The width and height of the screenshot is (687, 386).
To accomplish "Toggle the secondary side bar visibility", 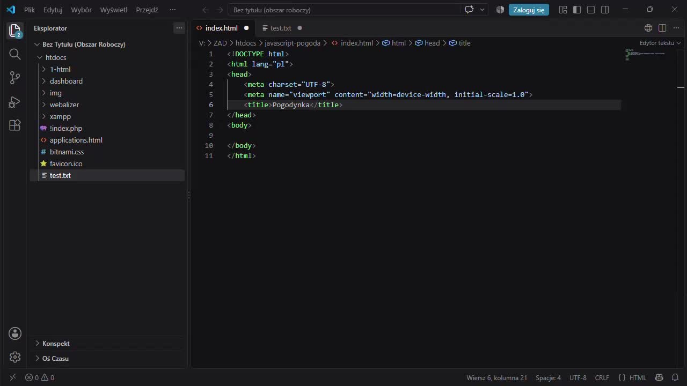I will (605, 10).
